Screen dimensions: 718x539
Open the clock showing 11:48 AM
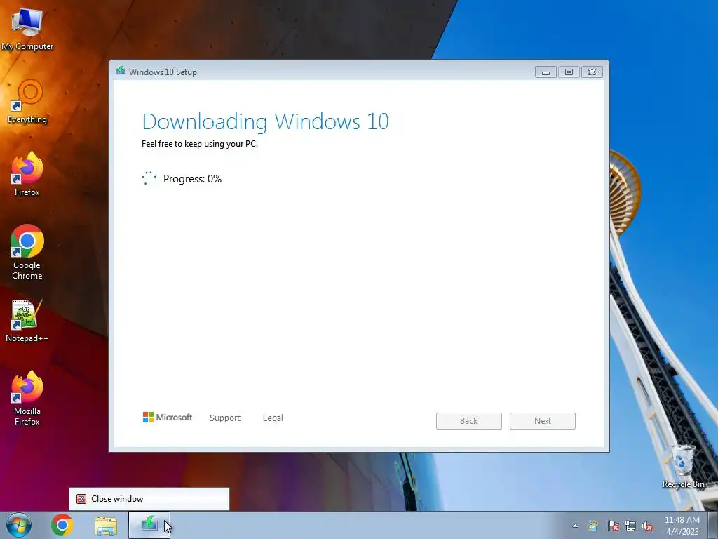click(x=682, y=526)
